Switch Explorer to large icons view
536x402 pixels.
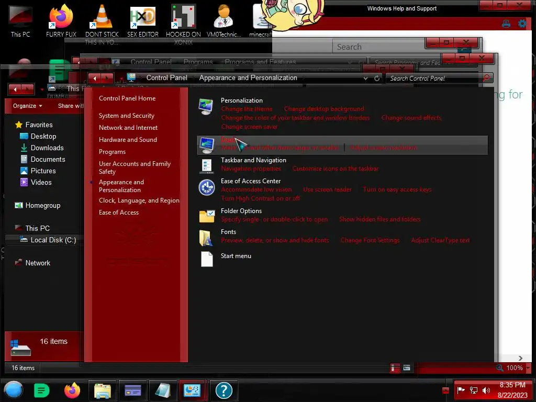pos(407,368)
